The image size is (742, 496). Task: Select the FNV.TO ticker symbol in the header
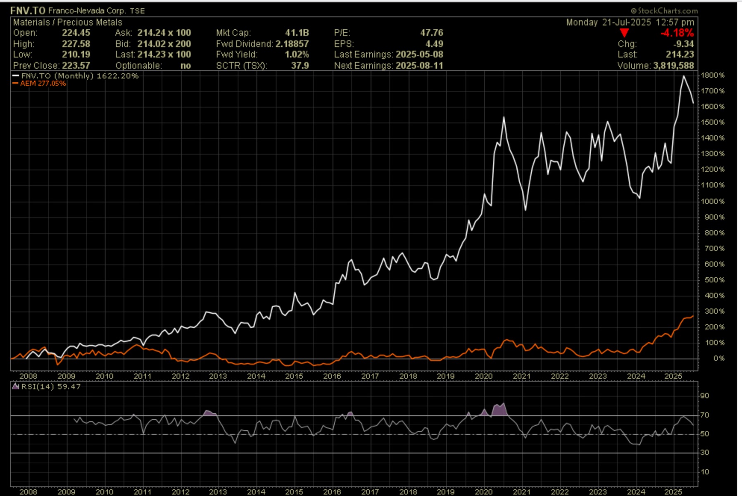[28, 11]
